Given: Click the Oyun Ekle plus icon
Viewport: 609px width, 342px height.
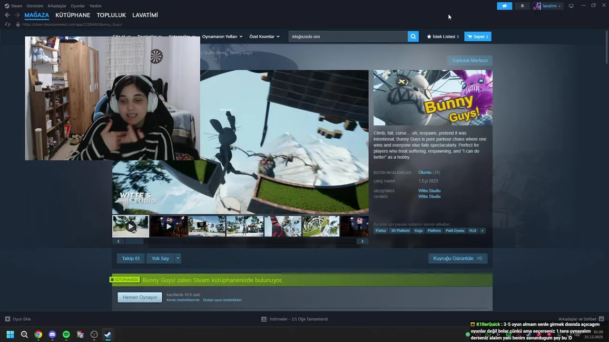Looking at the screenshot, I should (8, 319).
